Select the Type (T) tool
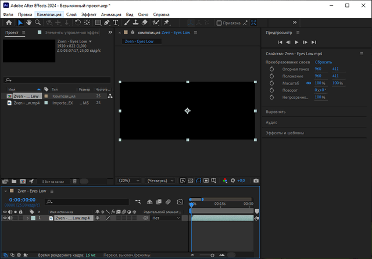This screenshot has width=372, height=259. [116, 23]
